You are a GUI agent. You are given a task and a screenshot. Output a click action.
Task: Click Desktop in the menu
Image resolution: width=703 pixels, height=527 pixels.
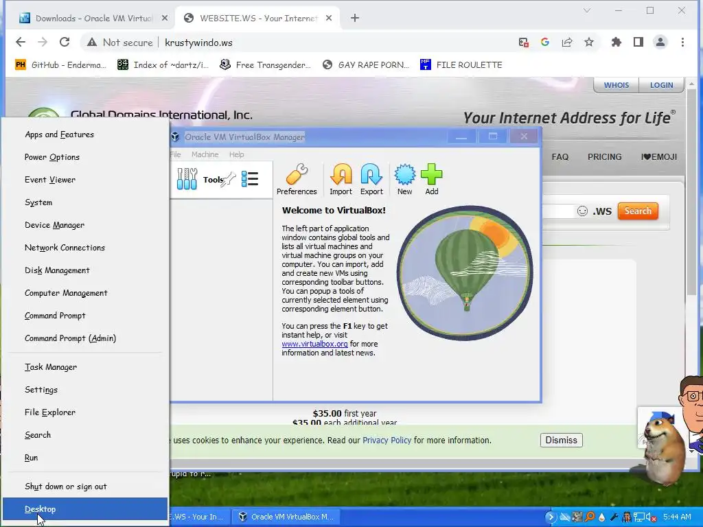pos(85,509)
